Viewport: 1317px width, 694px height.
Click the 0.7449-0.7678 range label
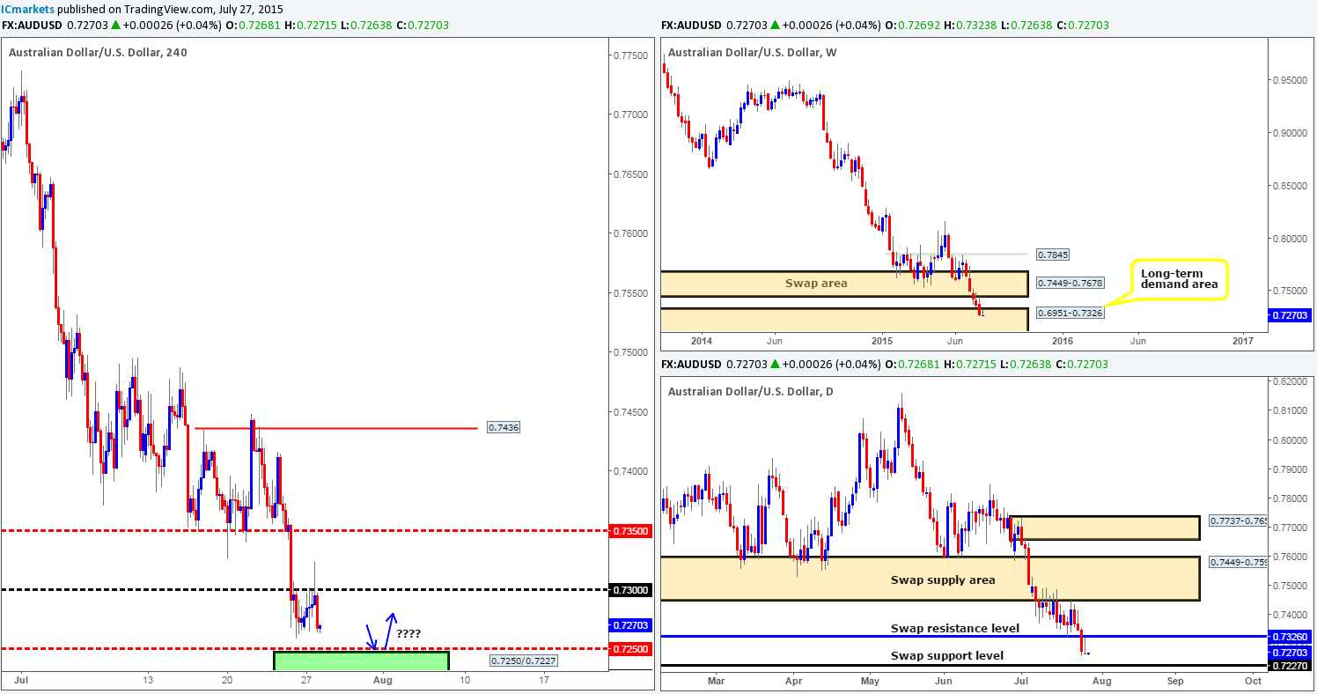pos(1071,284)
